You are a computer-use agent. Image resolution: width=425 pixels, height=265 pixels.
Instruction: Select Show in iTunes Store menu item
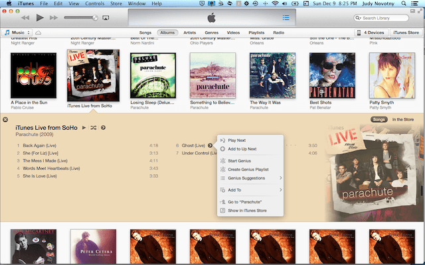click(250, 211)
